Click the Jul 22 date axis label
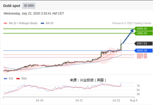This screenshot has height=105, width=153. click(116, 100)
